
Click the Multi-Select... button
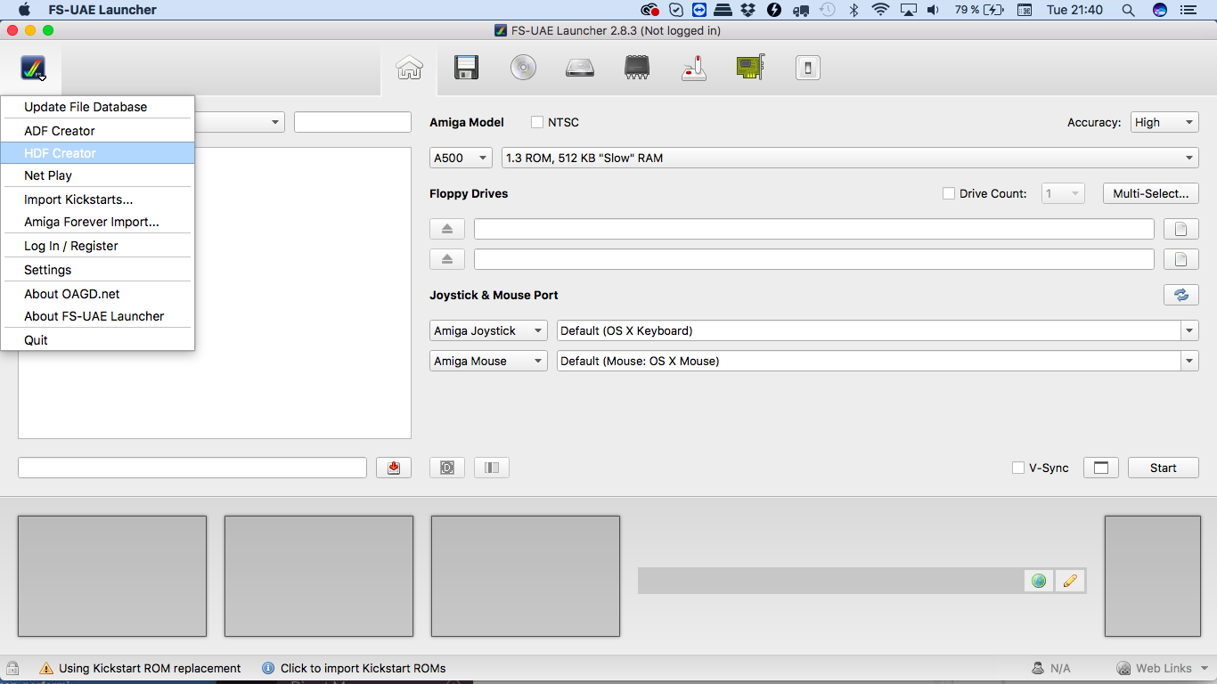[1151, 193]
